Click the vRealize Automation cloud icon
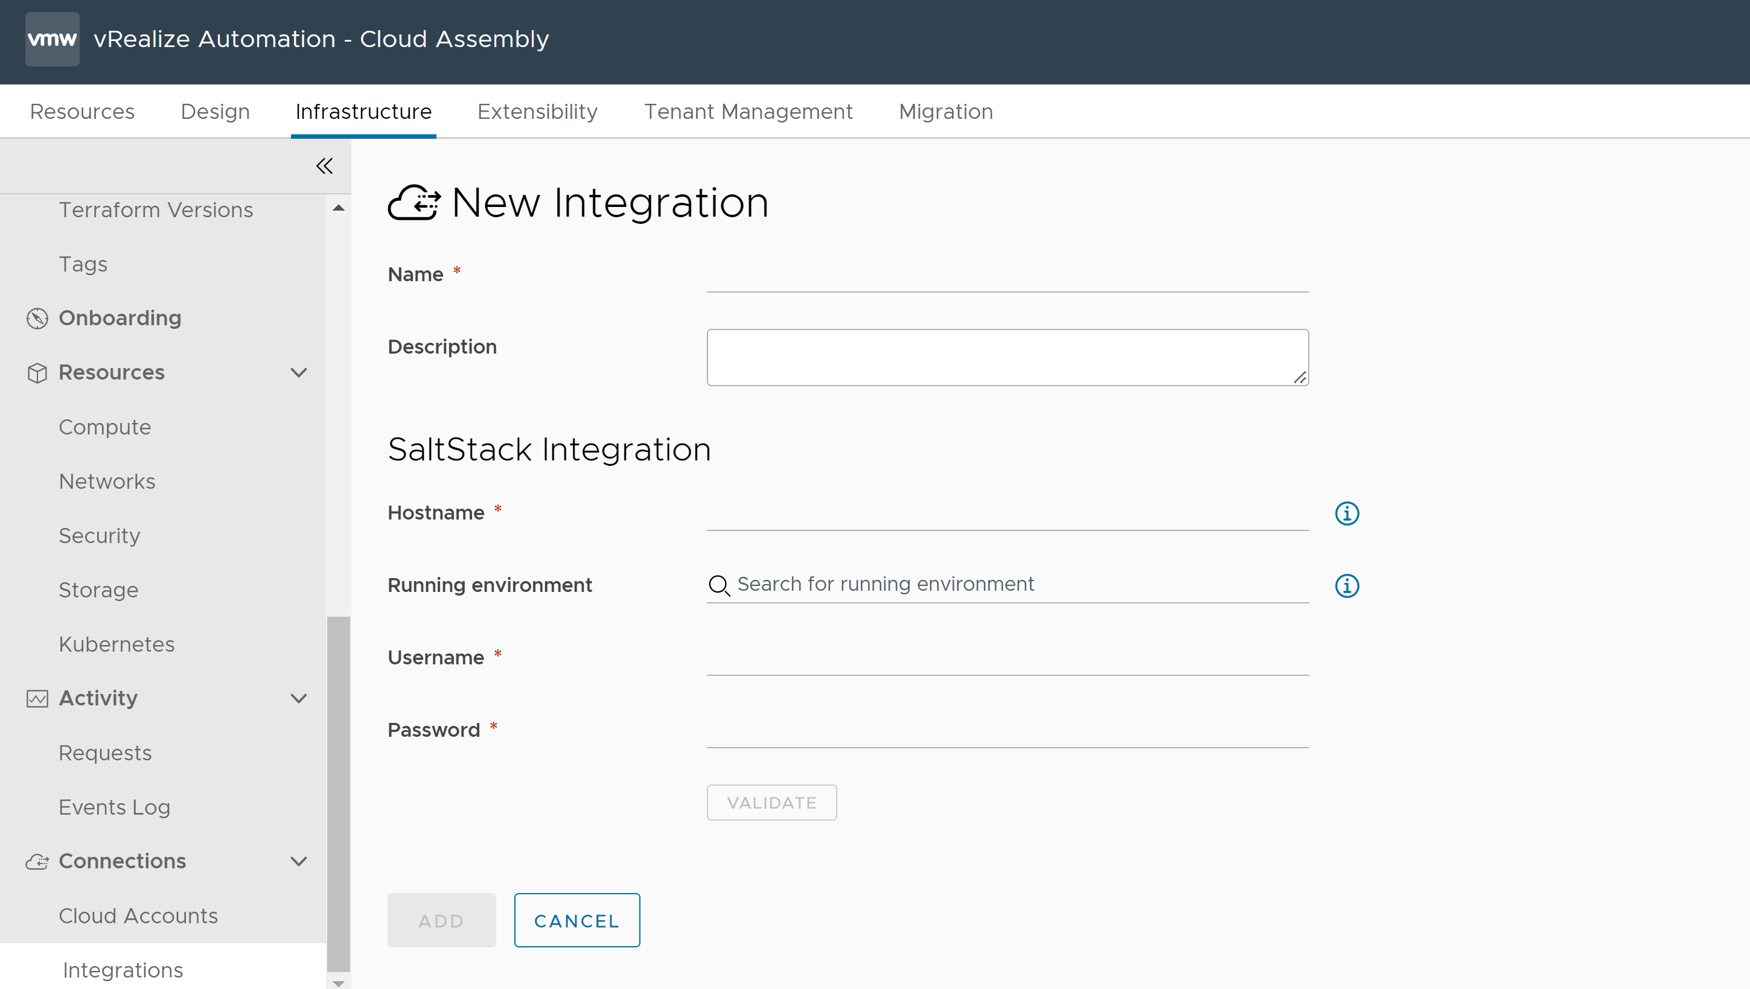This screenshot has height=989, width=1750. (x=53, y=40)
